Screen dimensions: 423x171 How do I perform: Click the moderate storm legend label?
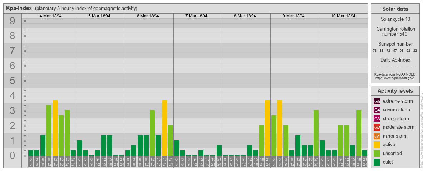click(399, 127)
